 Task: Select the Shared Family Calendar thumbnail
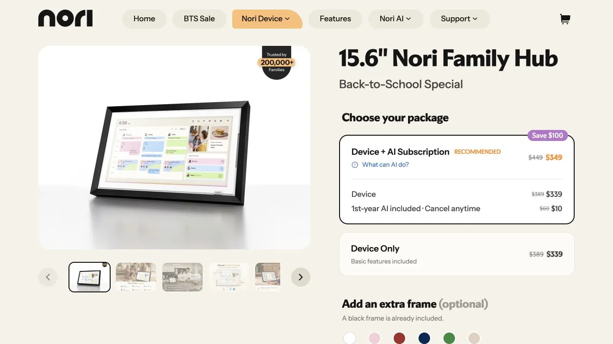click(x=228, y=277)
